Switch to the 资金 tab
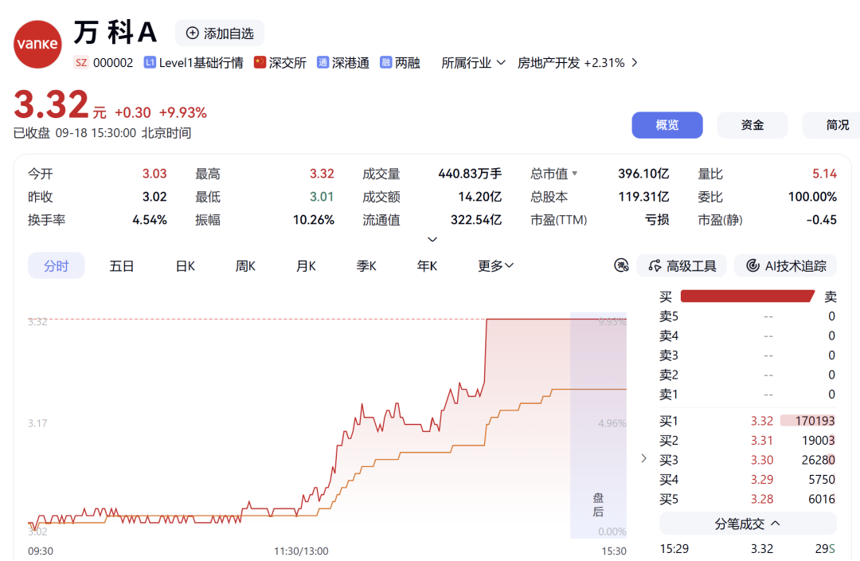Image resolution: width=860 pixels, height=561 pixels. (x=752, y=125)
